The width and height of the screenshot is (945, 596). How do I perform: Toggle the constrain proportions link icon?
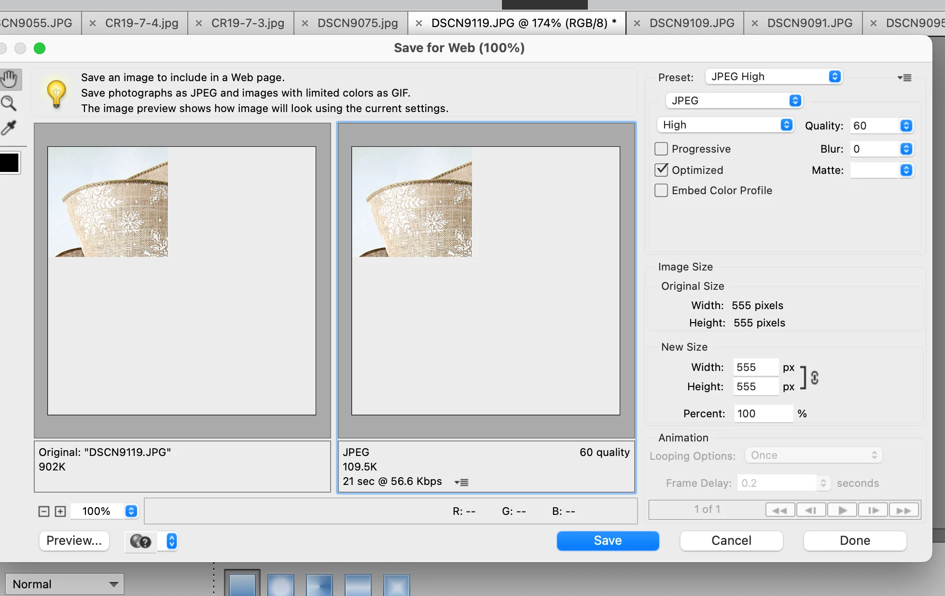(x=815, y=377)
